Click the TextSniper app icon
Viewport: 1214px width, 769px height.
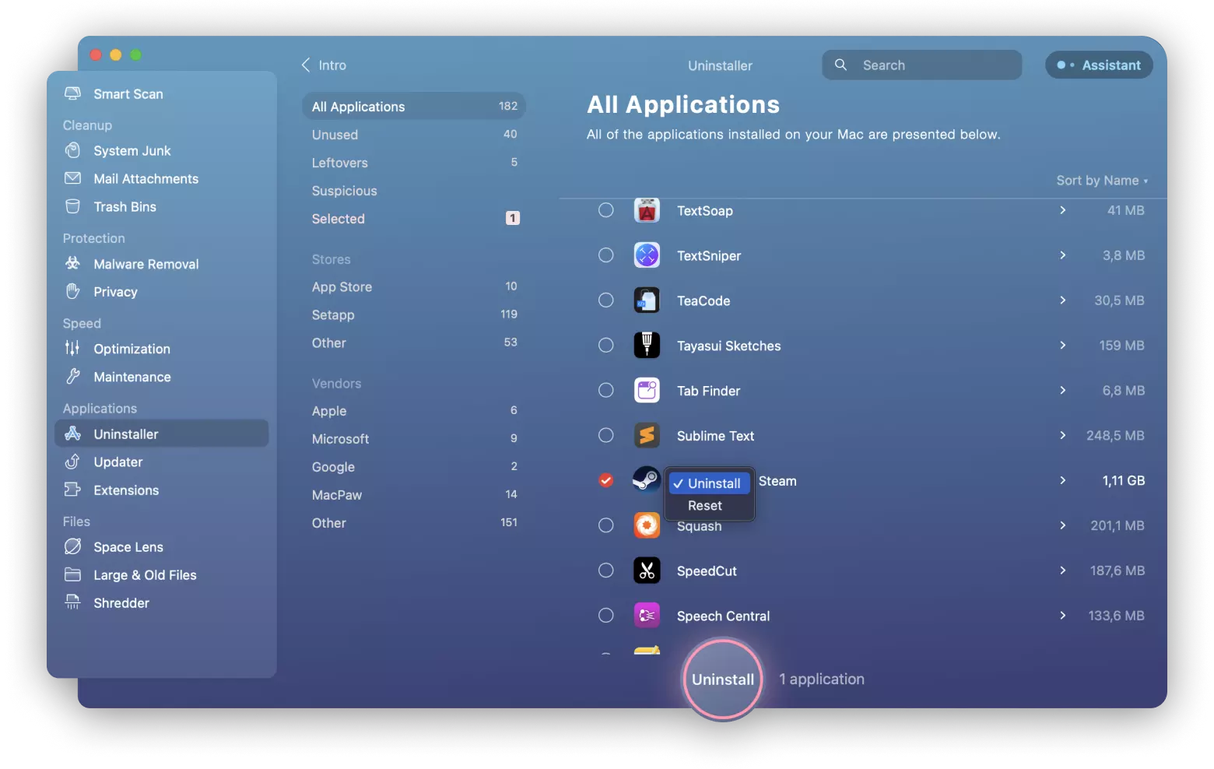[x=647, y=255]
